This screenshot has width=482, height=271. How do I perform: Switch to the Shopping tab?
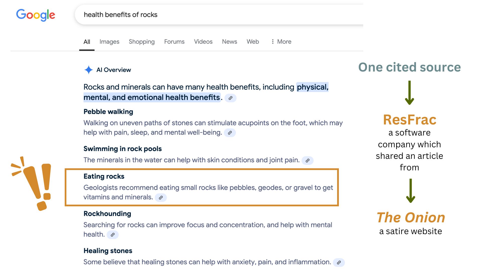click(142, 42)
